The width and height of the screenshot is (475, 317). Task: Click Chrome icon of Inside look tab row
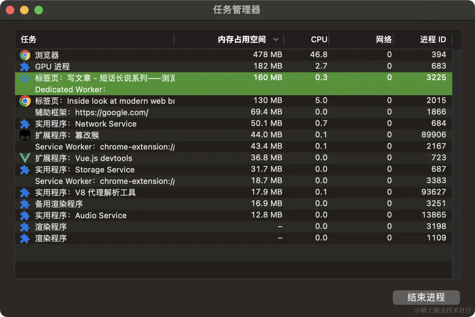[x=25, y=101]
